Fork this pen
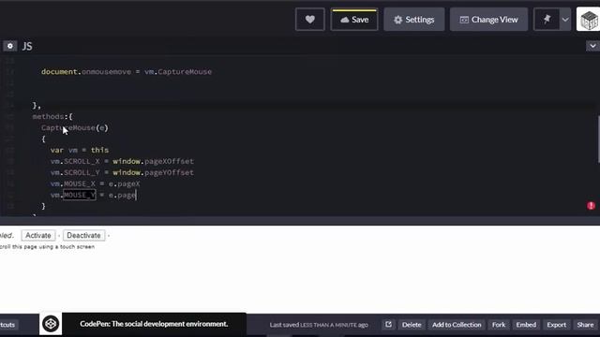Image resolution: width=600 pixels, height=337 pixels. [499, 325]
